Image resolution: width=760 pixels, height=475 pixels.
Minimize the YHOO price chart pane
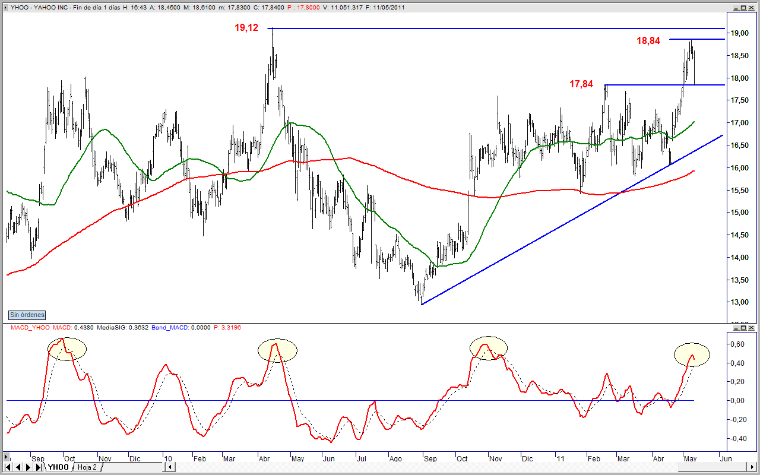(736, 8)
